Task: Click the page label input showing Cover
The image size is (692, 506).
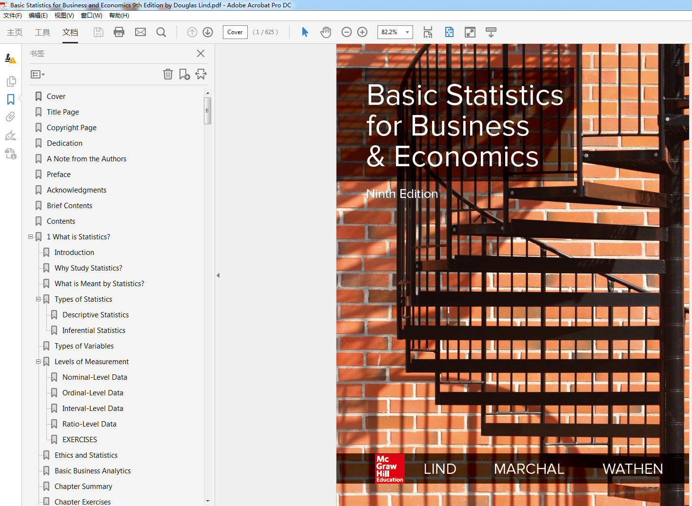Action: point(235,32)
